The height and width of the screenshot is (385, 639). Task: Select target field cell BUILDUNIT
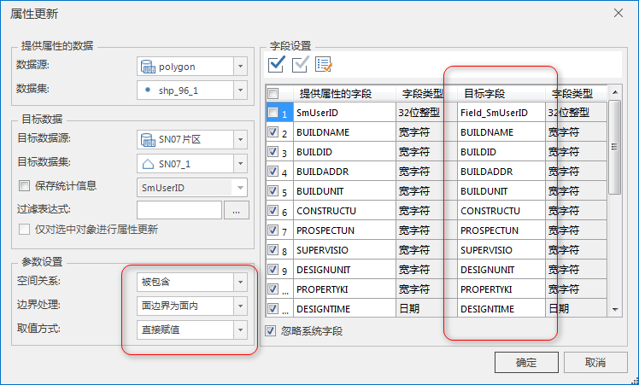pos(501,190)
